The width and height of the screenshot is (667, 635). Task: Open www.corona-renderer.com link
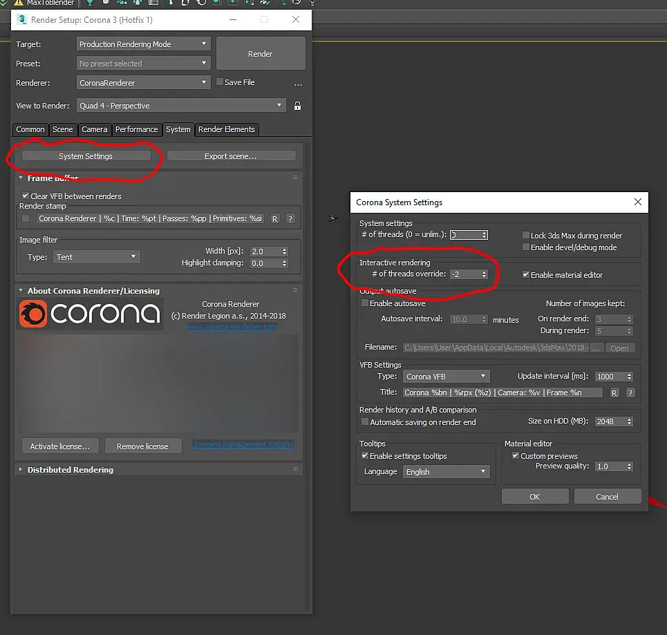click(232, 327)
